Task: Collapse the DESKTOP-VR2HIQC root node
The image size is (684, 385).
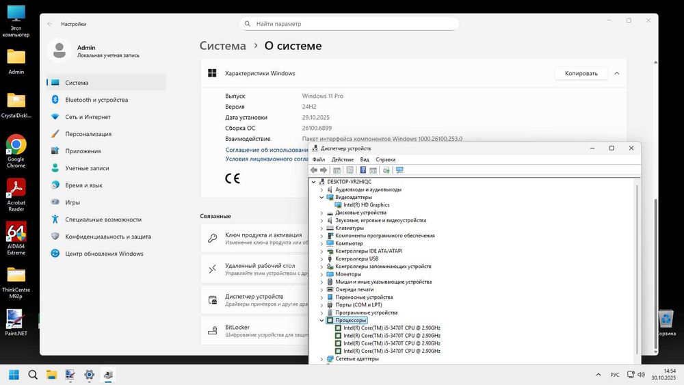Action: [x=314, y=182]
